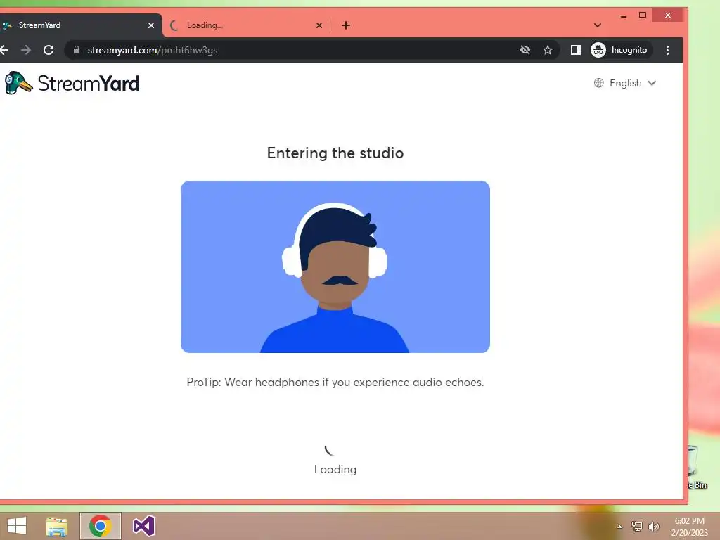Click the Loading spinner text

click(x=335, y=469)
